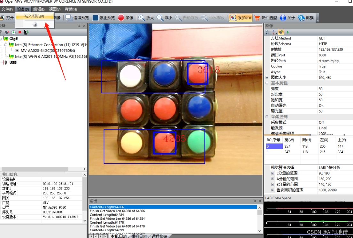Click the 添加ROI toolbar icon

(233, 18)
